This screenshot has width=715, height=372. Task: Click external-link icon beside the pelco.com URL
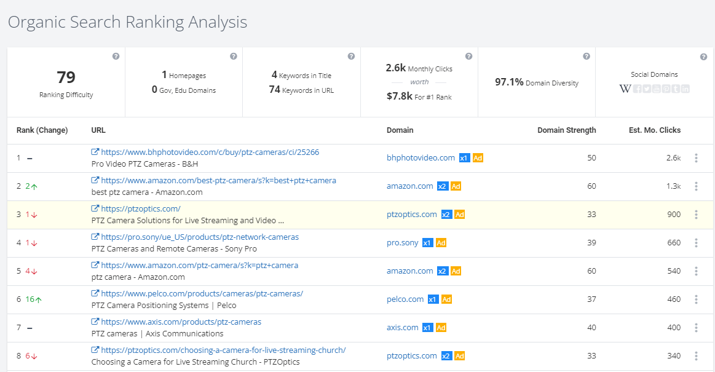click(x=95, y=293)
